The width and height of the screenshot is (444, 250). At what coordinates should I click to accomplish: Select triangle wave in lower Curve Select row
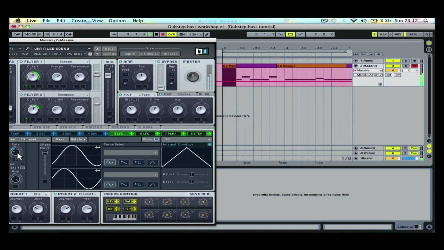click(152, 184)
